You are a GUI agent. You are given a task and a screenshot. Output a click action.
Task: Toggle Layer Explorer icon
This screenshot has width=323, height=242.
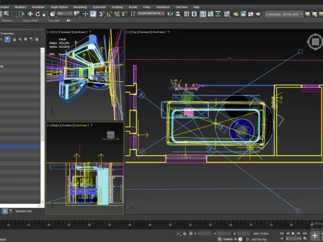coord(194,14)
